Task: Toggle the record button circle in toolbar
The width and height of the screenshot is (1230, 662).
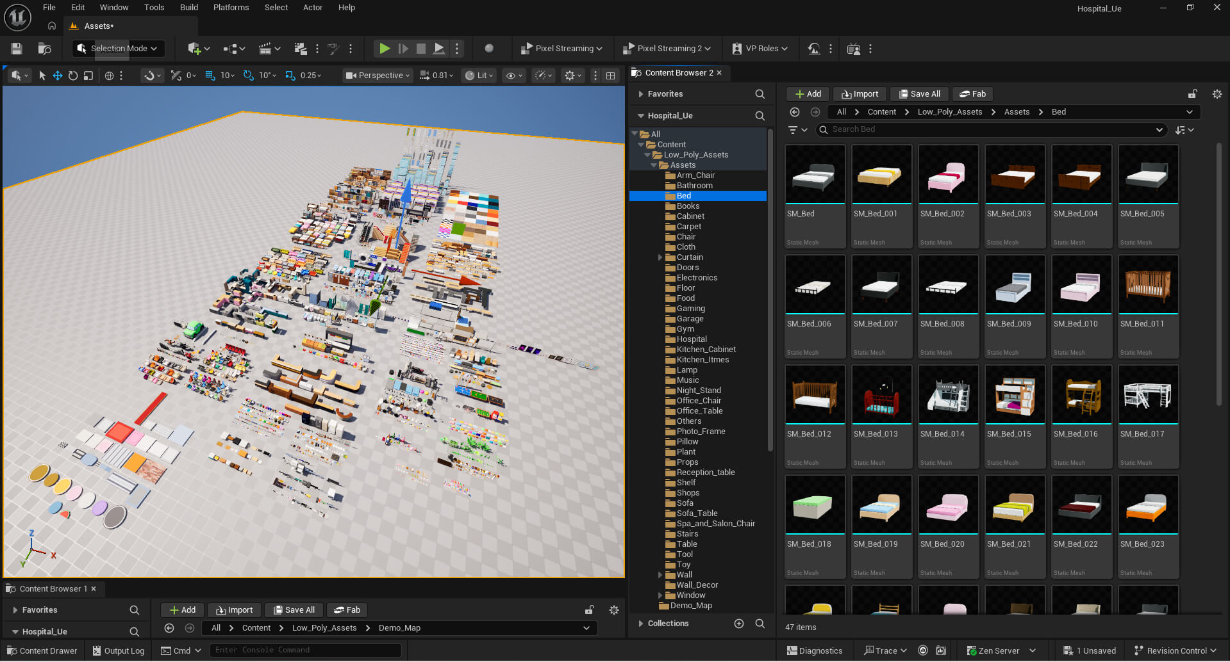Action: pos(489,49)
